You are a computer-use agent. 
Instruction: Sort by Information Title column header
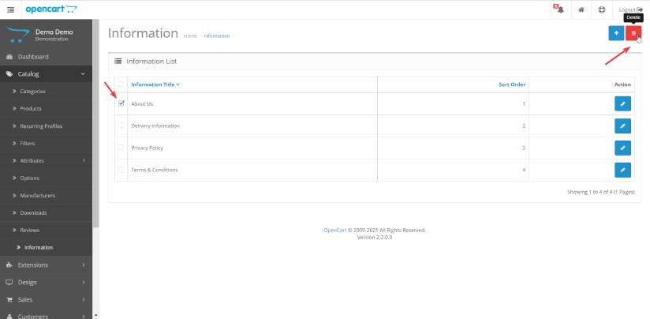(155, 84)
